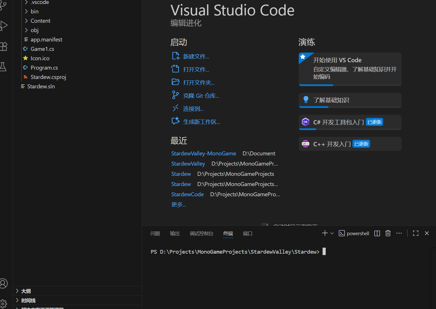Click the sparkle icon beside 生成新工作区

pos(176,121)
